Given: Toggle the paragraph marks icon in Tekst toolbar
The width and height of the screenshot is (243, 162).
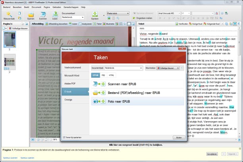Looking at the screenshot, I should (239, 24).
